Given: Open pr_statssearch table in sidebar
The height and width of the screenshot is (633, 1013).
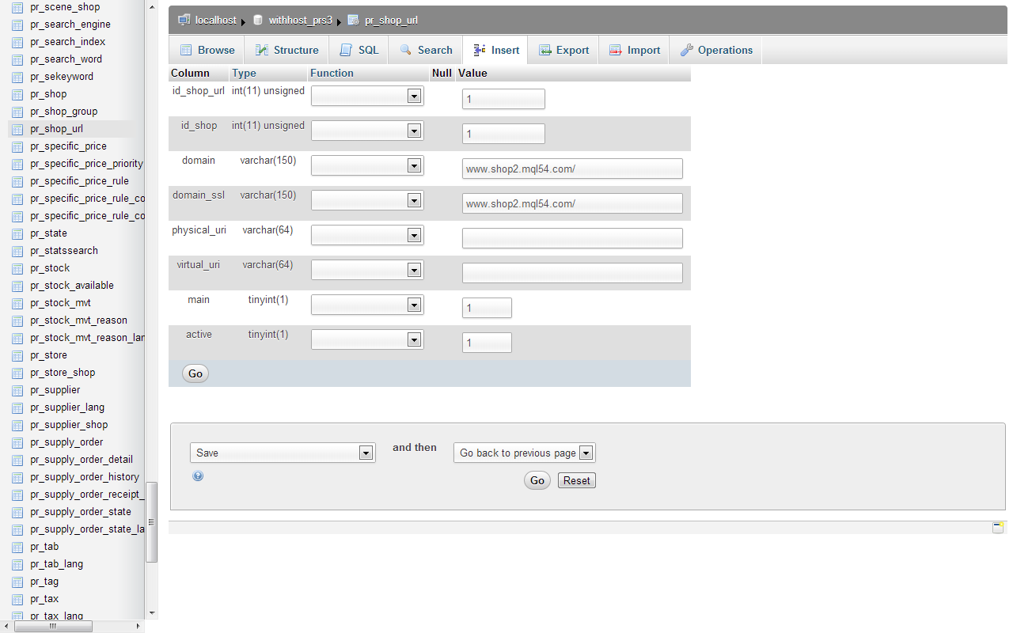Looking at the screenshot, I should click(x=64, y=251).
